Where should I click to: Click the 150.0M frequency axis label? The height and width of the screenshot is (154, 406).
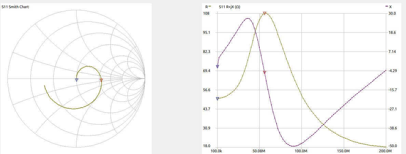coord(343,151)
